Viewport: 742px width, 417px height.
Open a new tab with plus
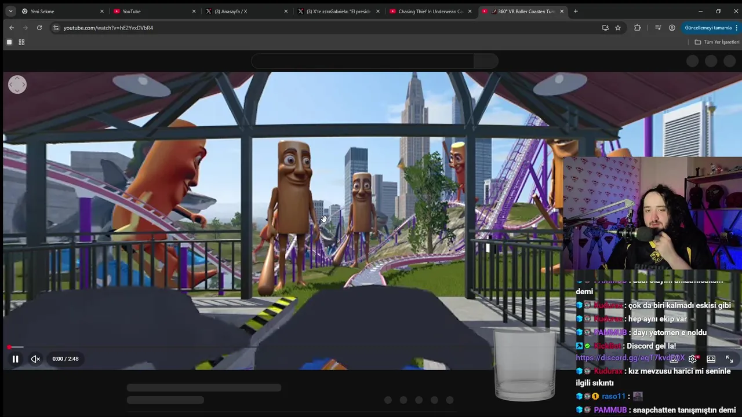click(x=576, y=11)
